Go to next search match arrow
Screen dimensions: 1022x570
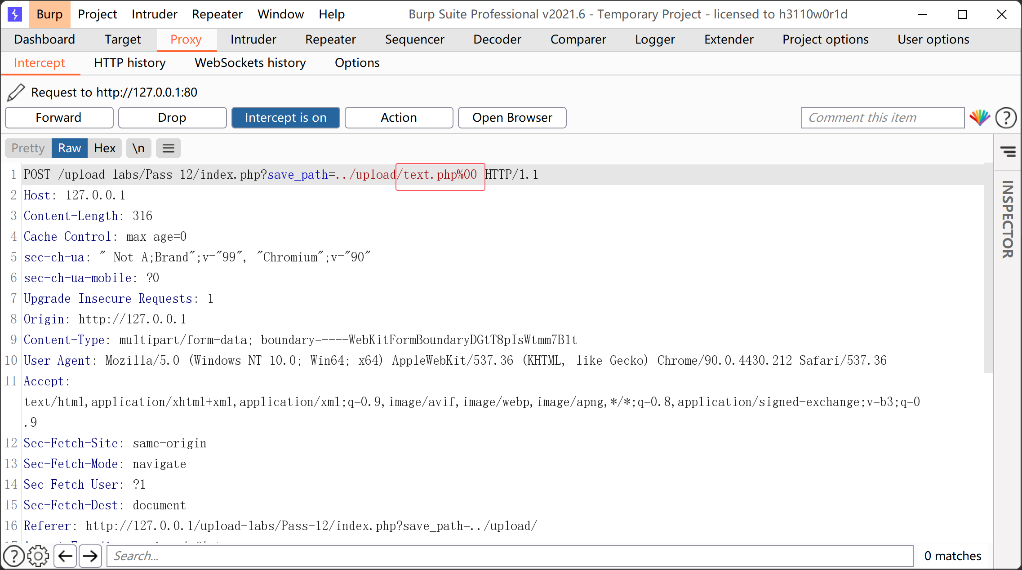coord(90,556)
